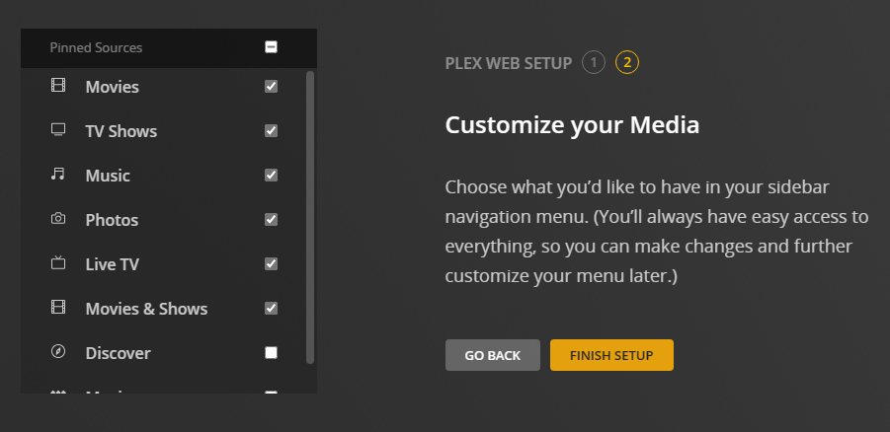Unpin TV Shows using its checkbox

tap(272, 131)
